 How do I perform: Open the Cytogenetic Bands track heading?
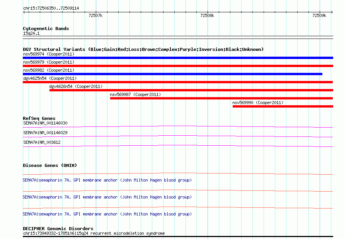[x=46, y=29]
